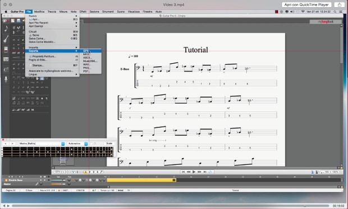Image resolution: width=348 pixels, height=209 pixels.
Task: Start playback with the play button
Action: (x=194, y=172)
